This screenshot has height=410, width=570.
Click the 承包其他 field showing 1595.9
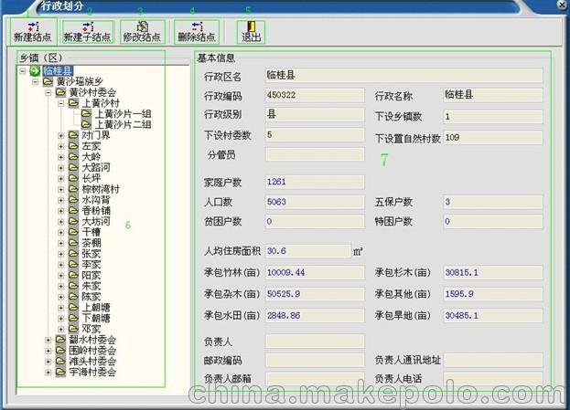tap(493, 294)
